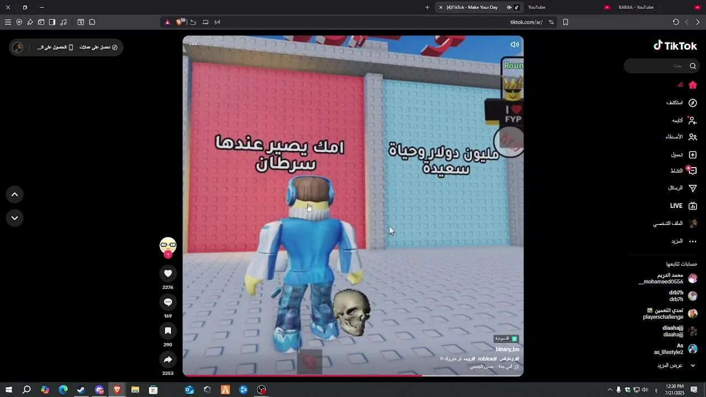706x397 pixels.
Task: Click the binary_bn username on the video
Action: (x=507, y=350)
